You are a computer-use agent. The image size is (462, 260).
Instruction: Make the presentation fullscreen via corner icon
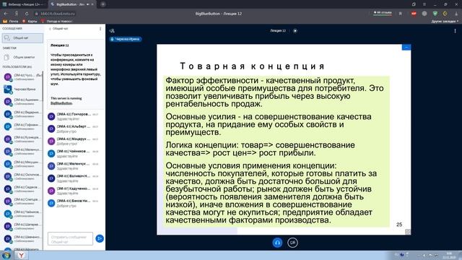coord(408,232)
